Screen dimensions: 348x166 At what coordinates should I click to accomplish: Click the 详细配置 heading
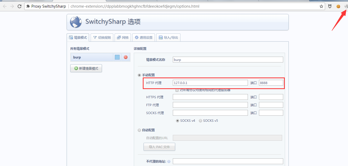tap(140, 49)
